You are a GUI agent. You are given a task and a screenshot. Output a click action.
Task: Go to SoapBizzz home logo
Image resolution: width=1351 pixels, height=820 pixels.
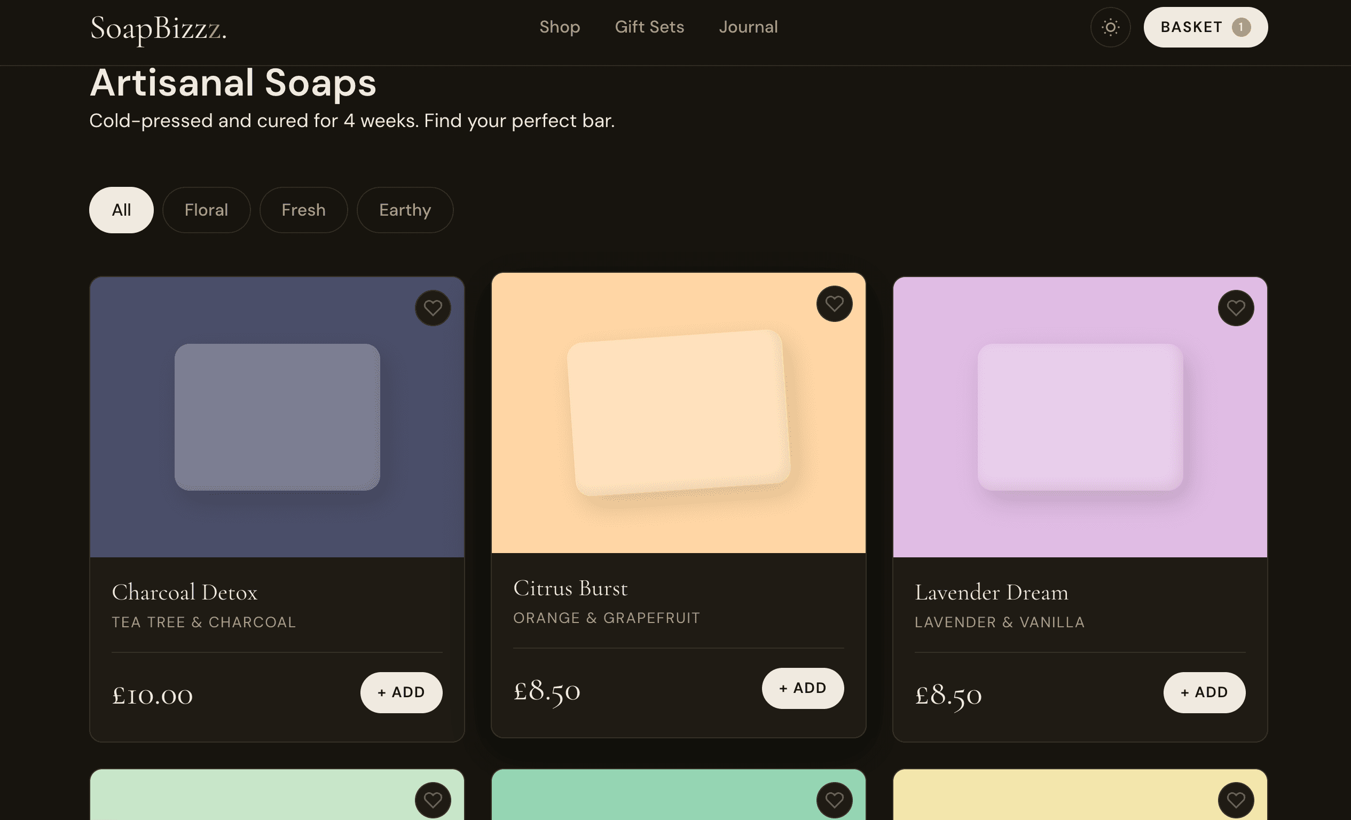click(x=158, y=28)
